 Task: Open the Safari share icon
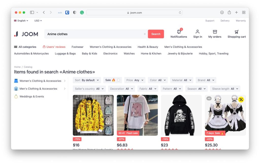click(x=229, y=12)
